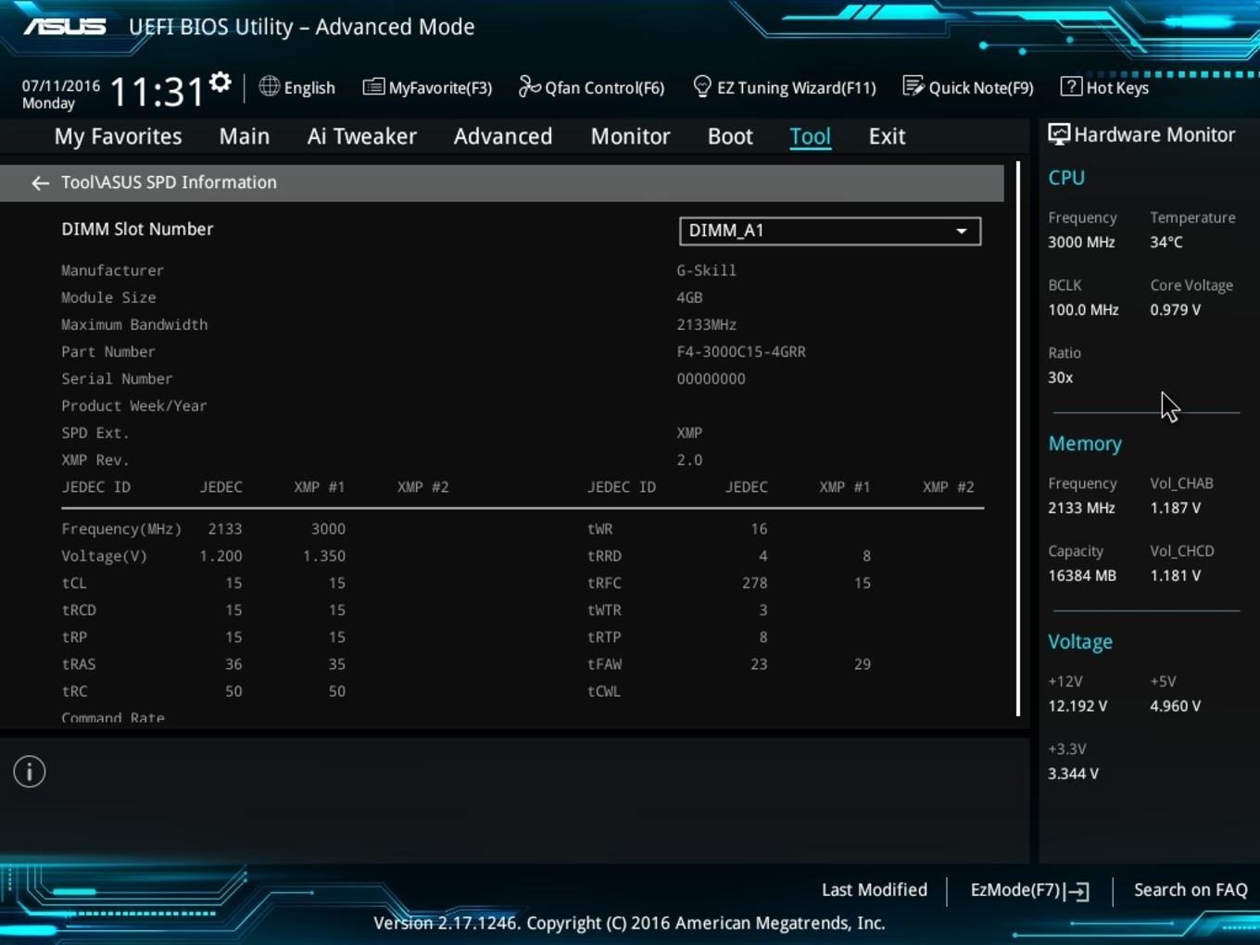Screen dimensions: 1260x945
Task: Click the settings gear icon beside the clock
Action: point(220,82)
